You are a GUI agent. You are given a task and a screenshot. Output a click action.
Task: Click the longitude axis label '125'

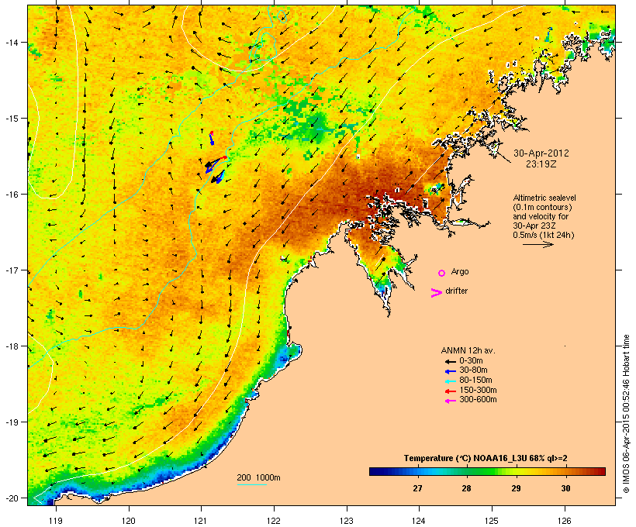coord(492,521)
